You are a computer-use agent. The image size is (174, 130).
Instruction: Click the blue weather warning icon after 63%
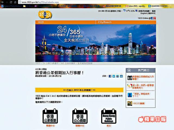click(x=136, y=11)
